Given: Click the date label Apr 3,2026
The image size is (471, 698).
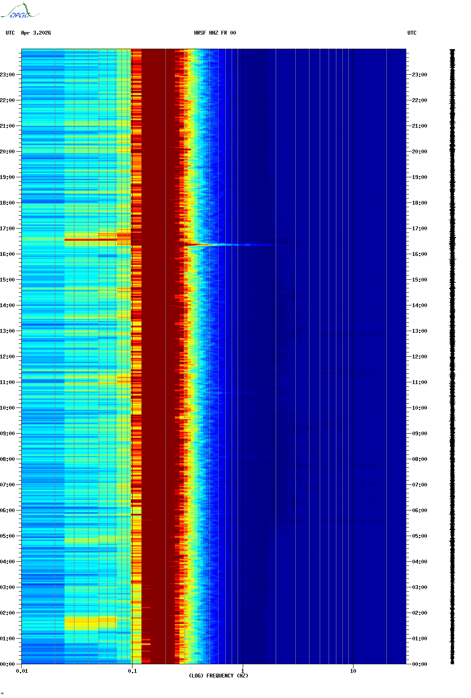Looking at the screenshot, I should pyautogui.click(x=36, y=33).
